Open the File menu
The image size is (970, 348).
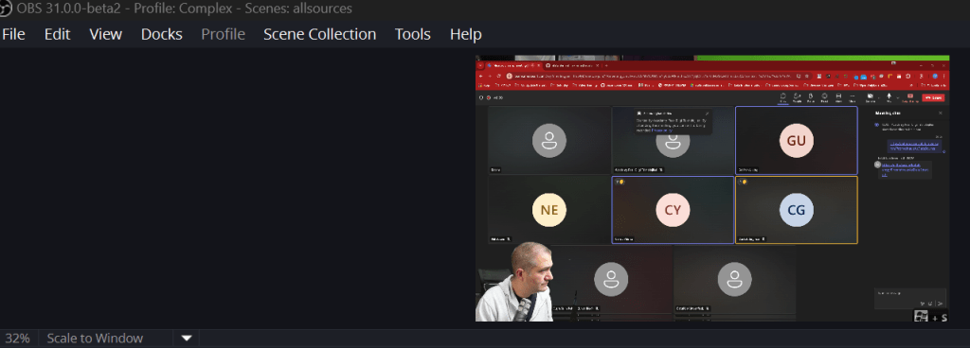(13, 34)
